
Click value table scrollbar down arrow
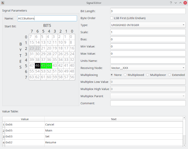[x=184, y=145]
